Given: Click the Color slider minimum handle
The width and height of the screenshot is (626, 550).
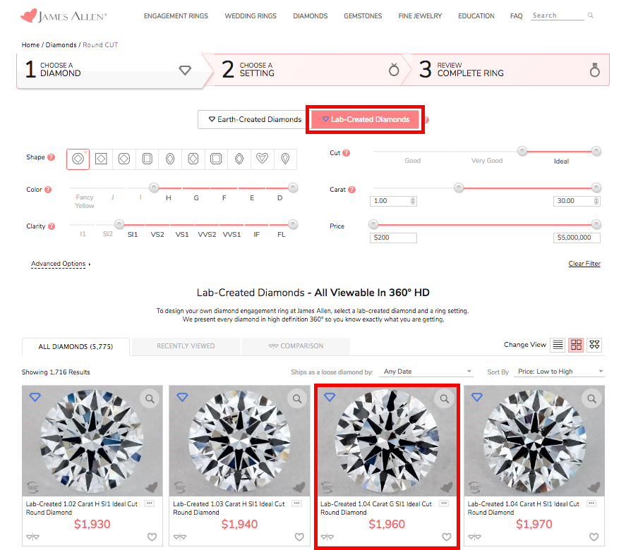Looking at the screenshot, I should (x=154, y=188).
